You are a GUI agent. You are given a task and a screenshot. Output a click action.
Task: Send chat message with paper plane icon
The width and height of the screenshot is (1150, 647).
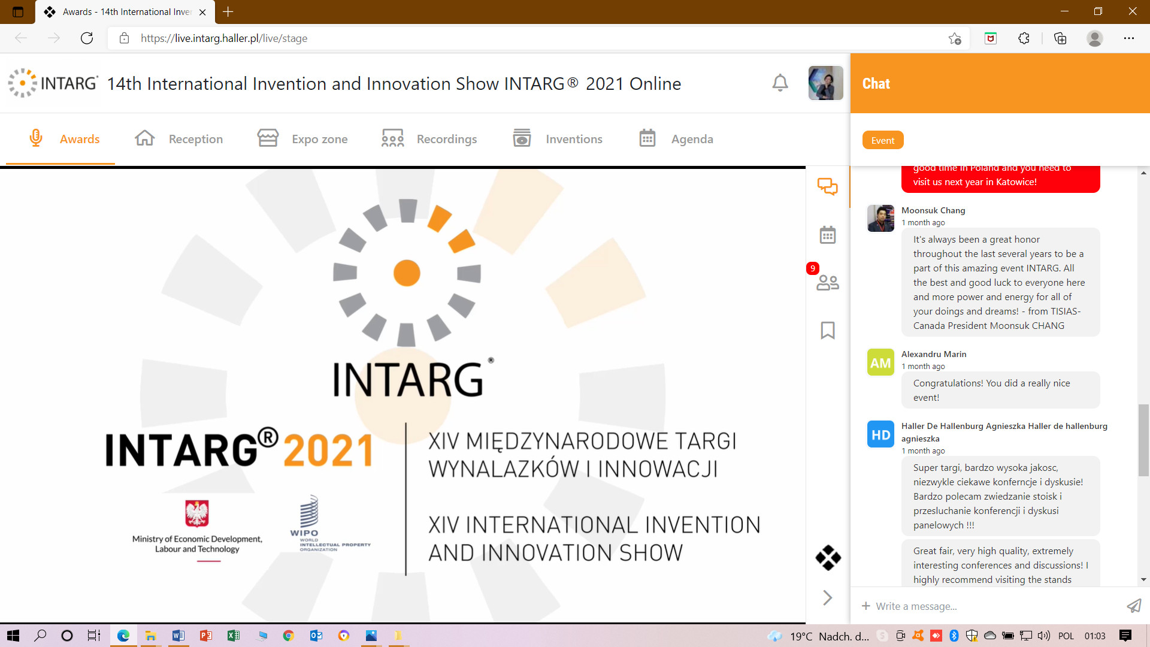click(1134, 606)
